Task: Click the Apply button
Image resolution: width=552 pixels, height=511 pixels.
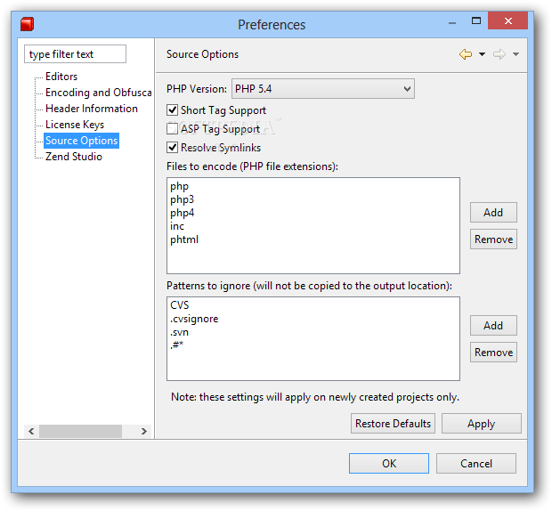Action: point(482,424)
